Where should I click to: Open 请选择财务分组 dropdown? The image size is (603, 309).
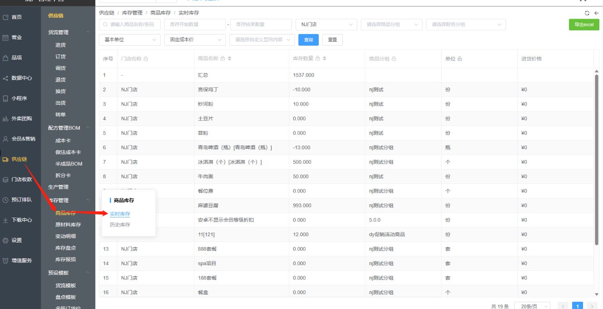[466, 24]
